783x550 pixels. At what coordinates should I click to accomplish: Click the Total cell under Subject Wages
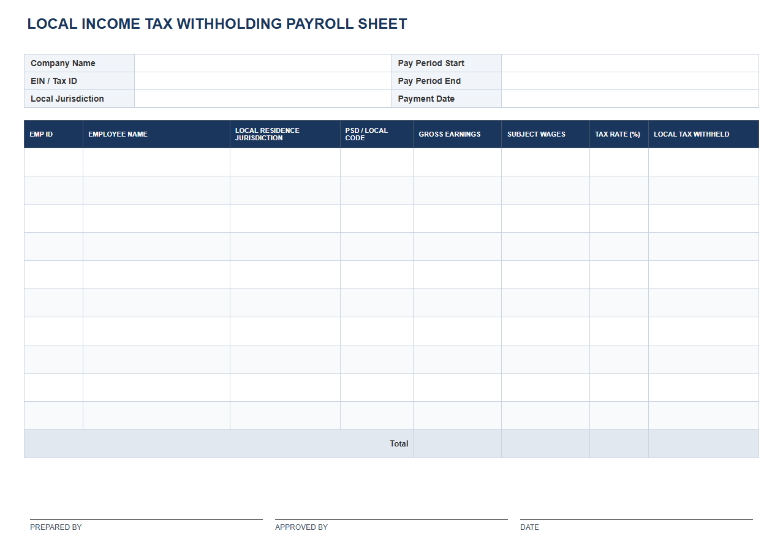[x=545, y=443]
